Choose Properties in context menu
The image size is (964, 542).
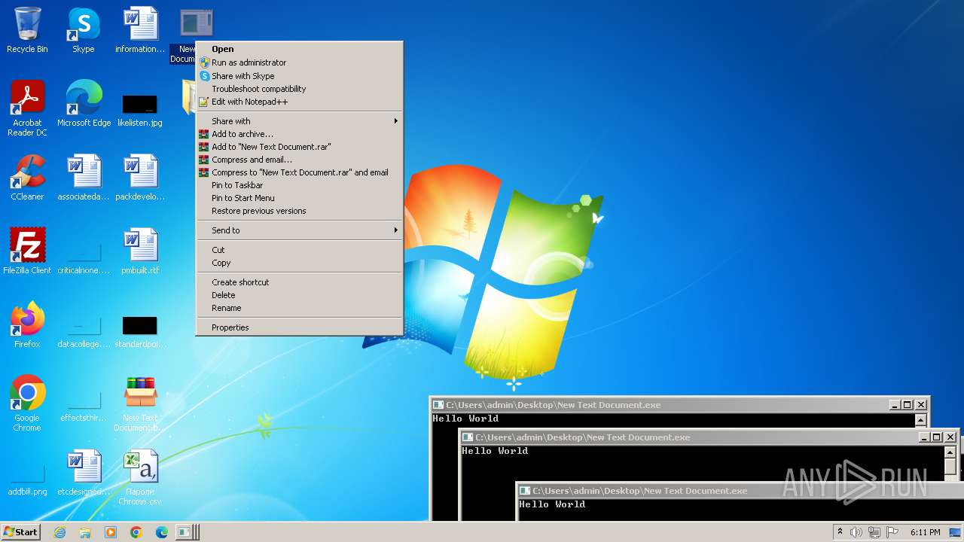[x=300, y=327]
